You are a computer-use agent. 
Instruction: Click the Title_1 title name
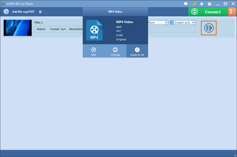pyautogui.click(x=38, y=23)
